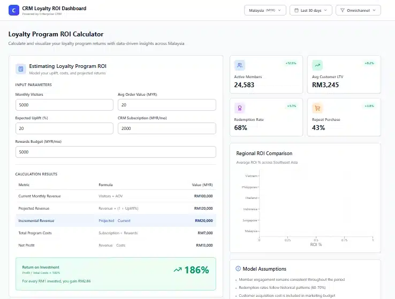Click the Expected Uplift percentage field
The height and width of the screenshot is (299, 395).
[x=64, y=128]
